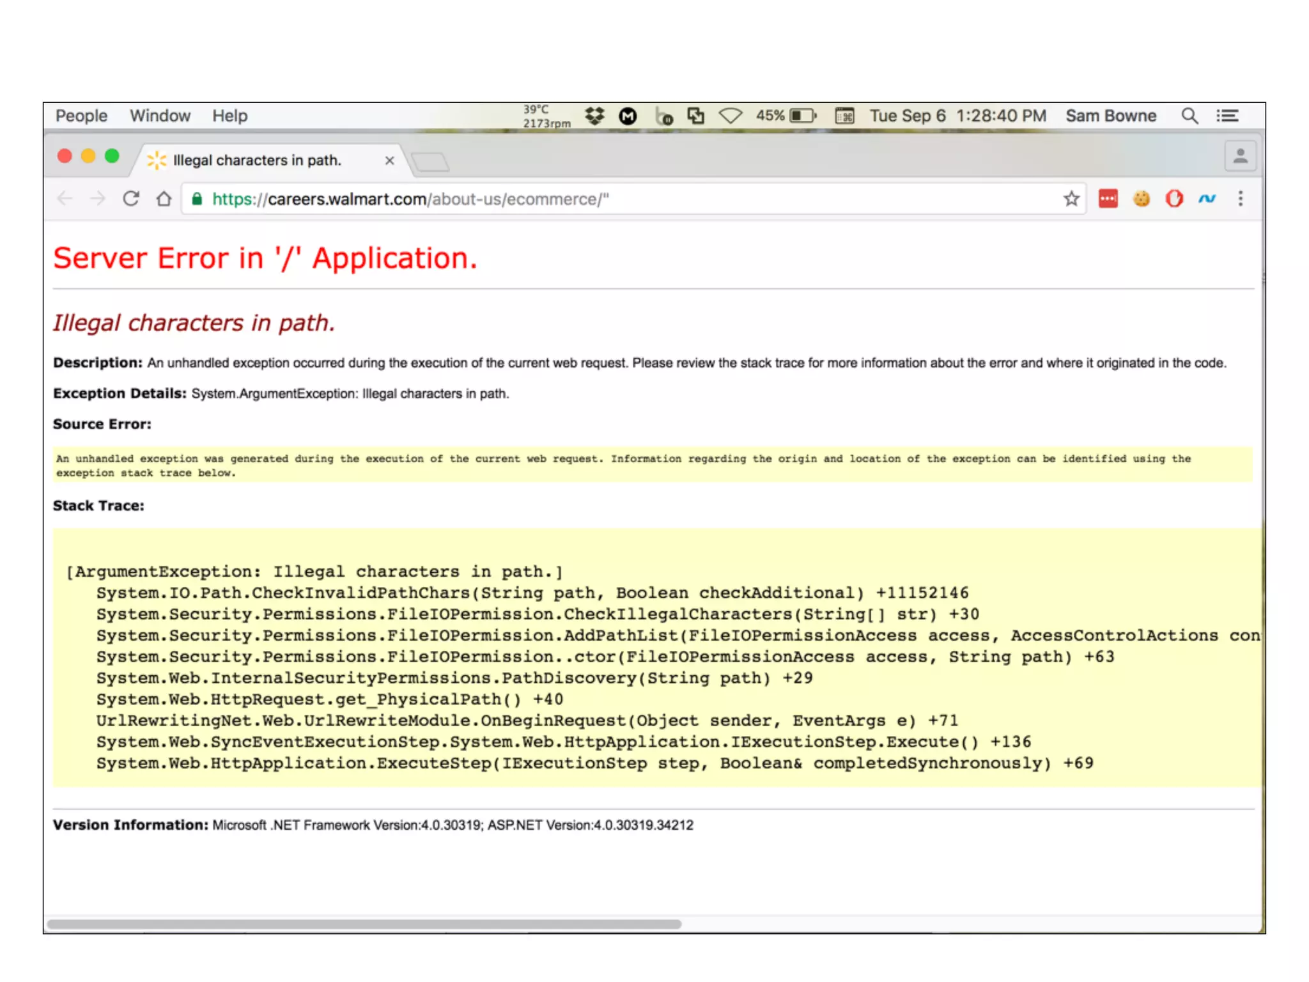Open the Notification Center list icon
The image size is (1309, 982).
tap(1227, 116)
